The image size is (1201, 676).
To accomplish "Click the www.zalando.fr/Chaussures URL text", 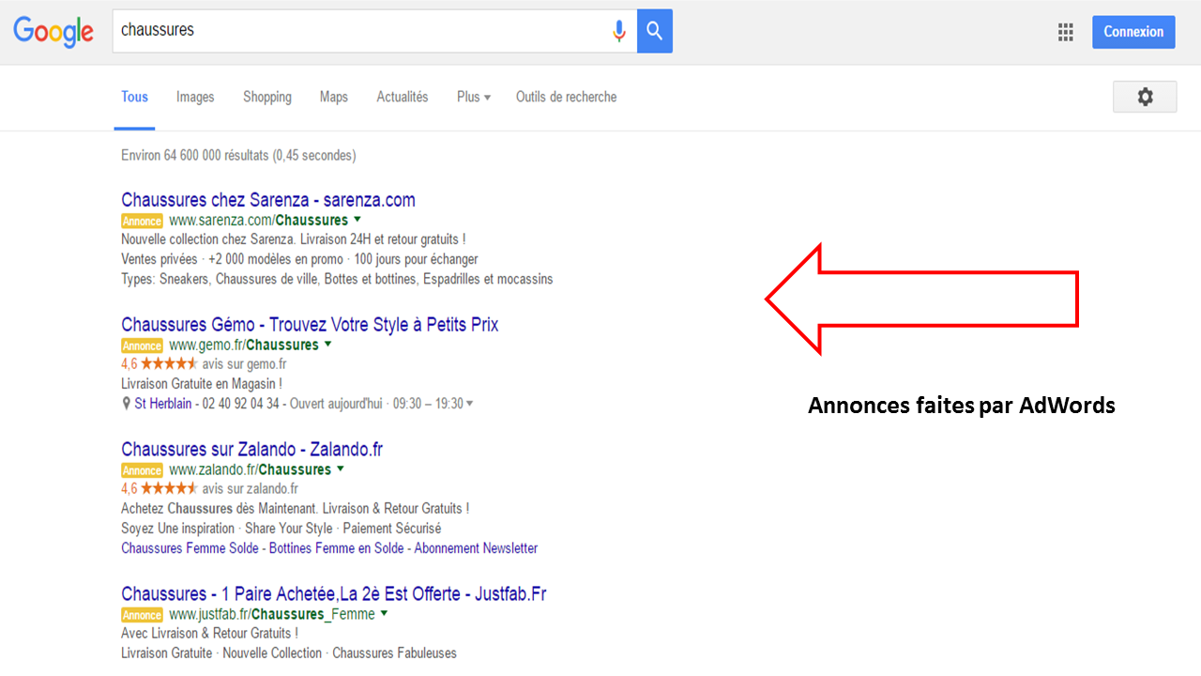I will [x=250, y=469].
